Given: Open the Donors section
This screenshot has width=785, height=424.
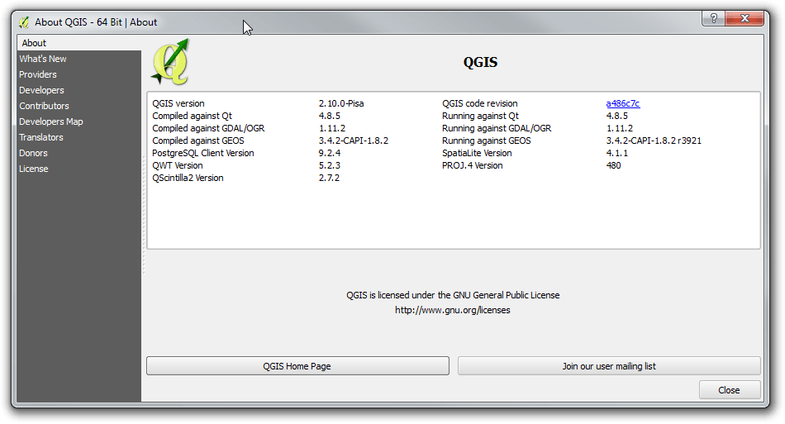Looking at the screenshot, I should point(79,153).
